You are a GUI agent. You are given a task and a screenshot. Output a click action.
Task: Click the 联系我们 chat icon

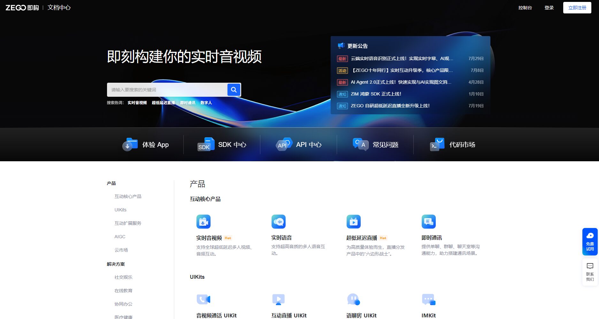[590, 266]
